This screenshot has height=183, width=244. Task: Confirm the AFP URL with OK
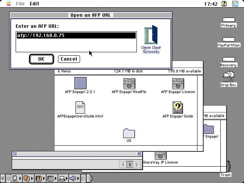point(42,59)
